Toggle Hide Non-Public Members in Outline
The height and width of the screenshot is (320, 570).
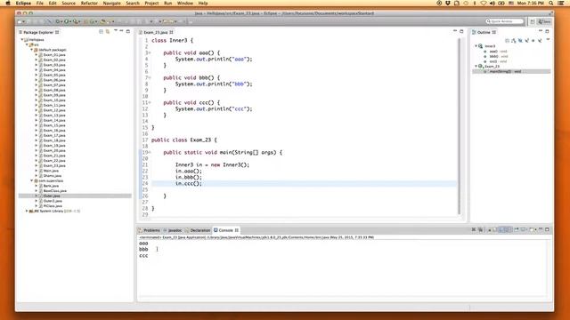tap(533, 40)
